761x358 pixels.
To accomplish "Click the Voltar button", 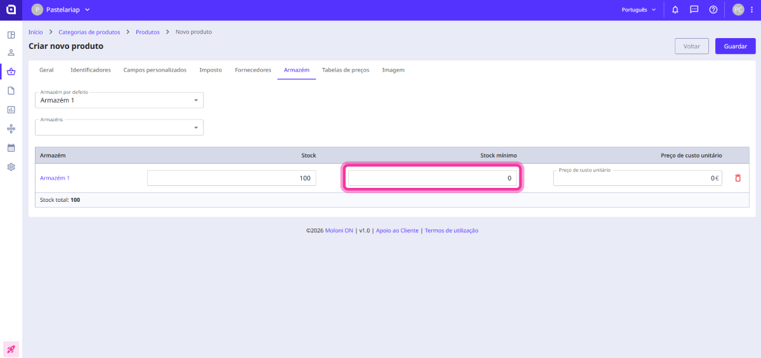I will [691, 46].
